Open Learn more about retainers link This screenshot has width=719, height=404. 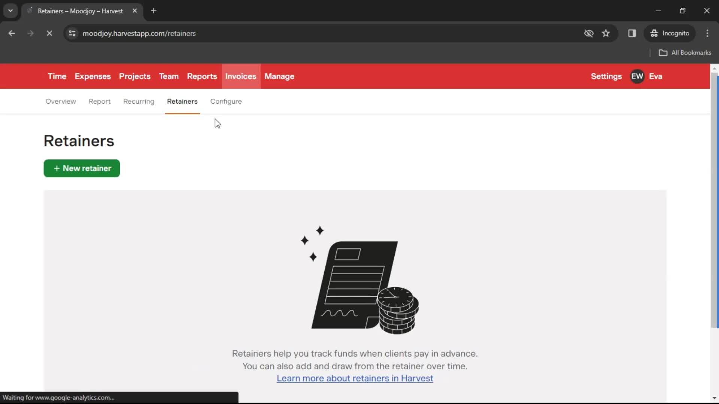pos(355,378)
